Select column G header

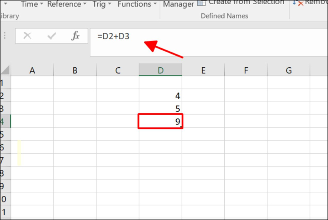[x=289, y=70]
